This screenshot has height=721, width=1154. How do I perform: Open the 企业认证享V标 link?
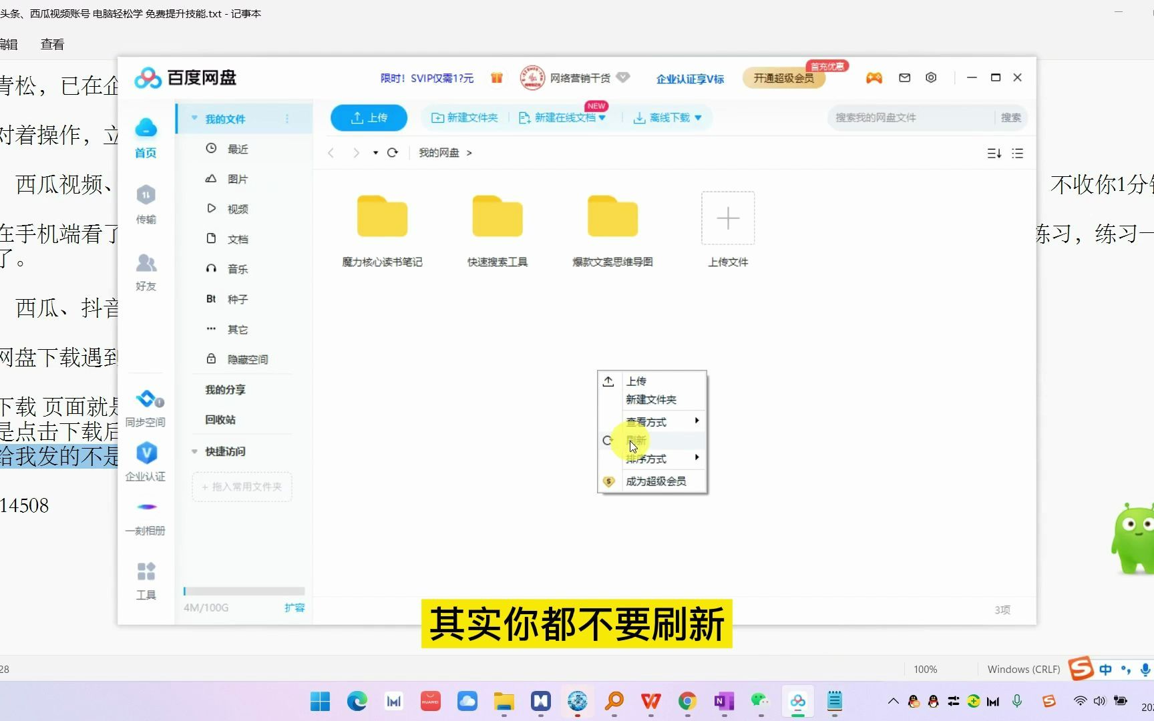click(x=690, y=79)
